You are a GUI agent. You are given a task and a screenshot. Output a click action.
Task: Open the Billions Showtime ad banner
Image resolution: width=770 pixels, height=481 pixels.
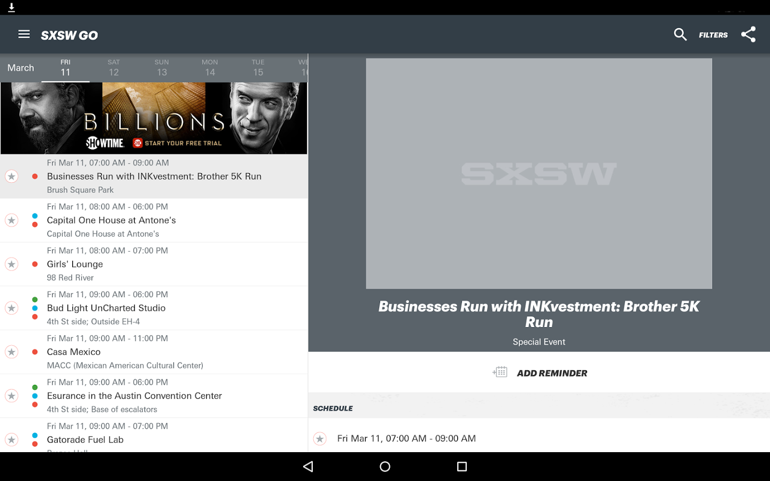point(154,118)
